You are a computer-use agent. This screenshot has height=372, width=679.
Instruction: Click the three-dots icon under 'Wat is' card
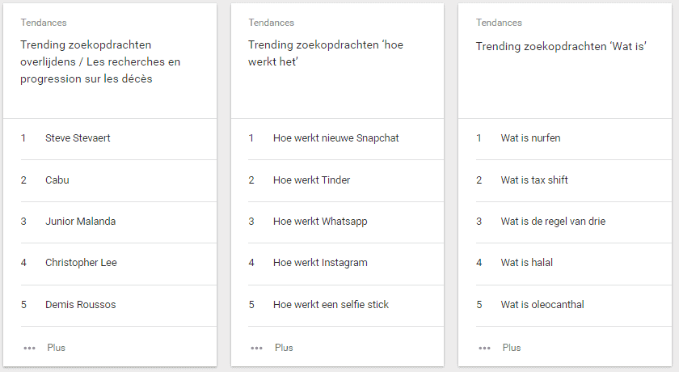pyautogui.click(x=485, y=348)
